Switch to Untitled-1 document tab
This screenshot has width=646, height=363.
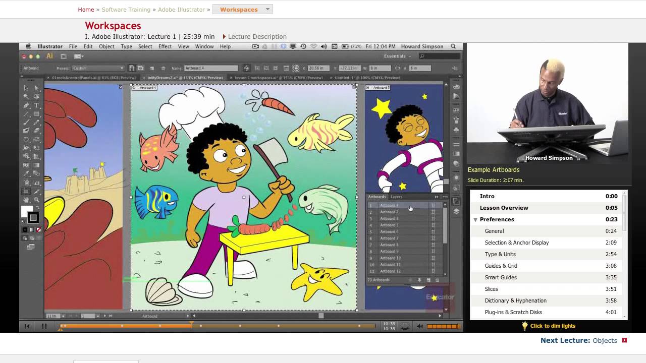(x=367, y=78)
